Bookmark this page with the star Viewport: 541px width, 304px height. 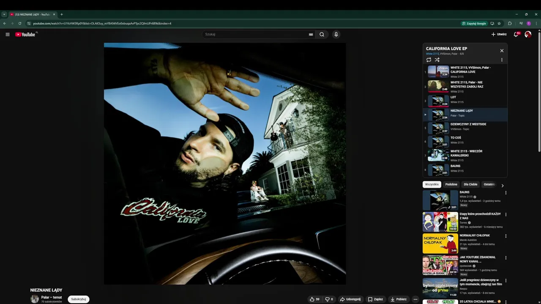(x=499, y=24)
